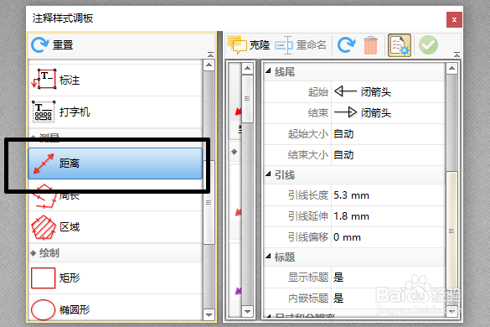The width and height of the screenshot is (490, 327).
Task: Edit the 引线偏移 value 0 mm
Action: [388, 237]
